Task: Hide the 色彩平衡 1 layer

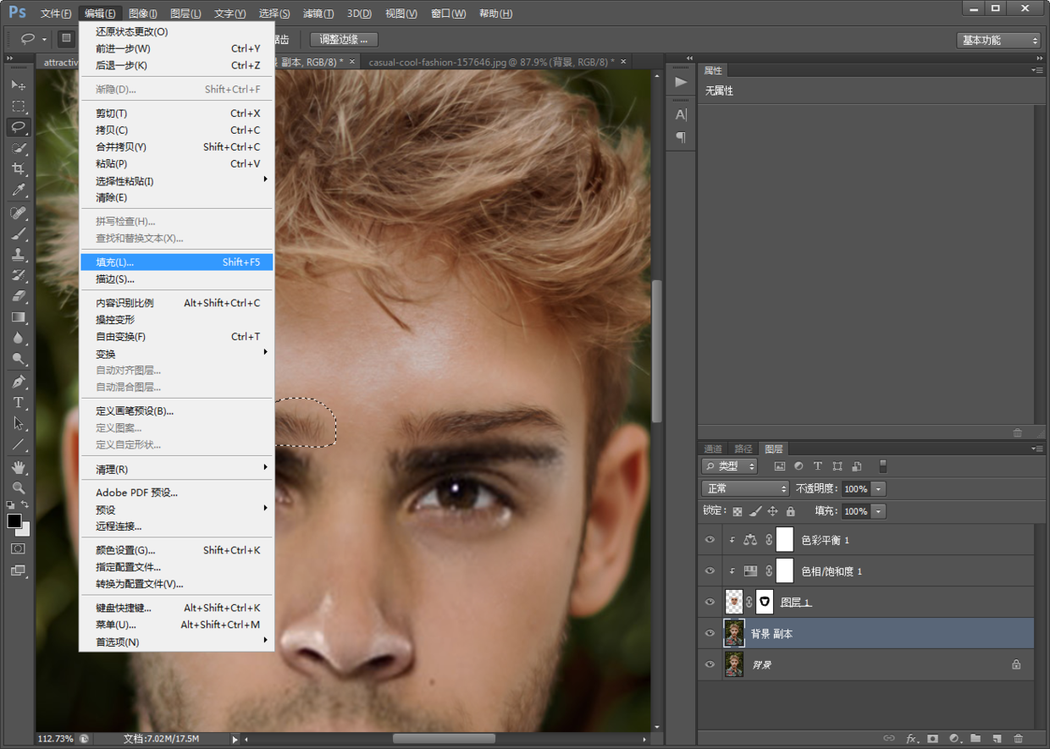Action: click(710, 540)
